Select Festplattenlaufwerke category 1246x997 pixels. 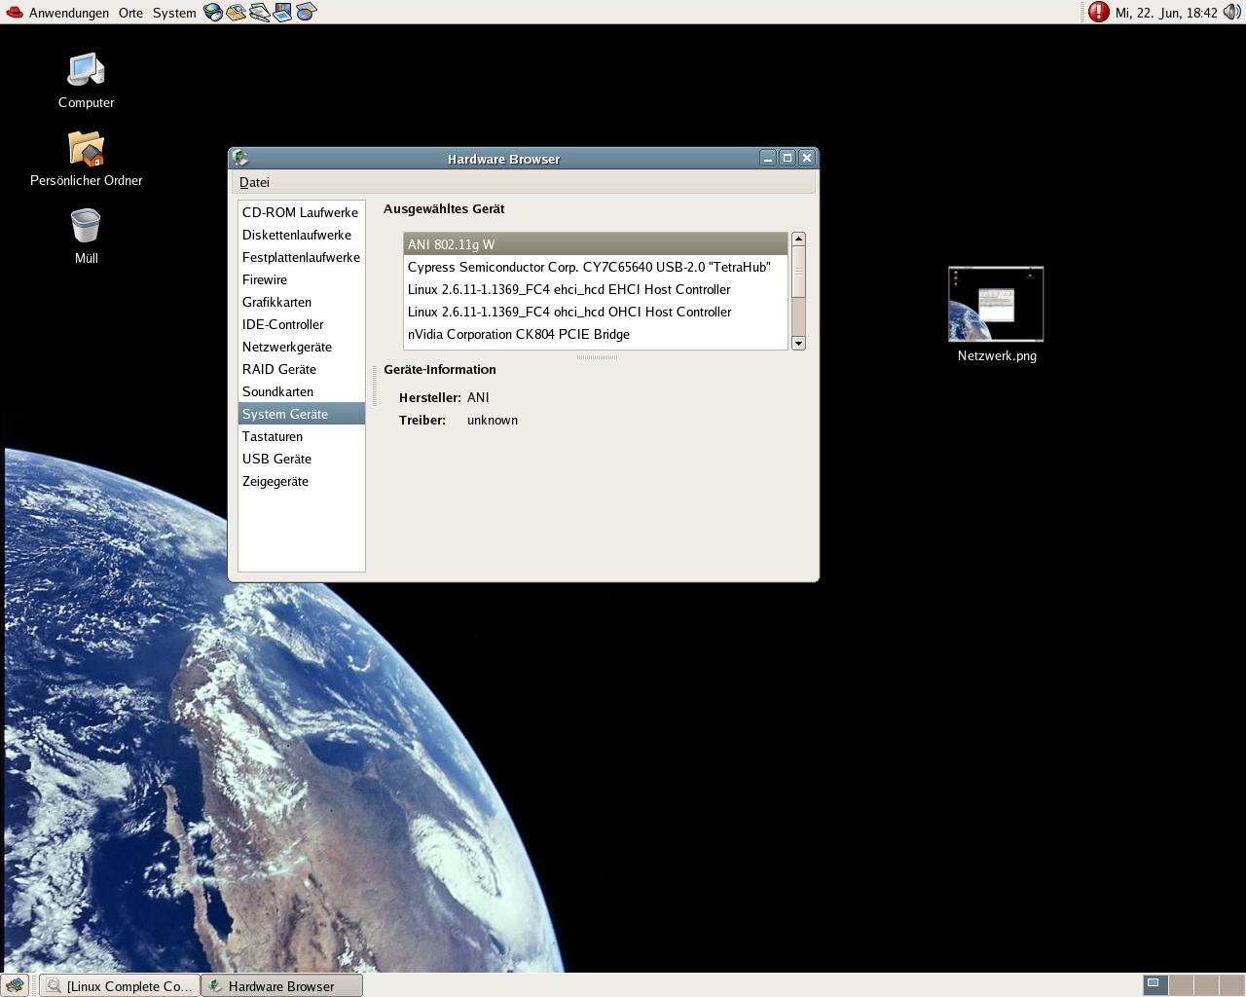pyautogui.click(x=302, y=257)
